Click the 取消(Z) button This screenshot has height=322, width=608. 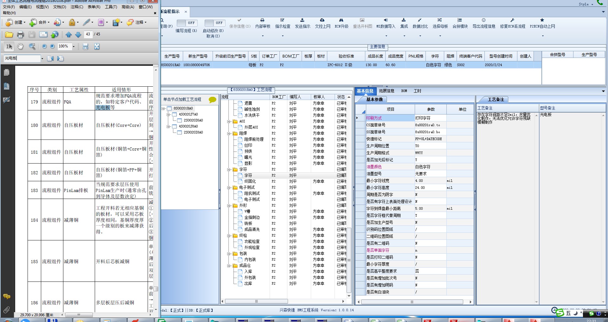[x=213, y=36]
